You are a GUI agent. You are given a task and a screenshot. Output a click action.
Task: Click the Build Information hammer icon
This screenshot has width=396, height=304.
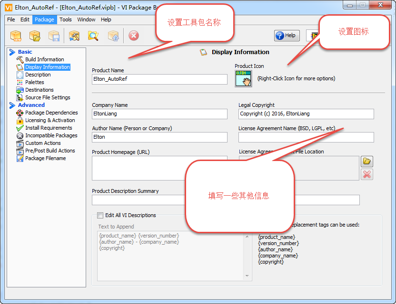20,59
